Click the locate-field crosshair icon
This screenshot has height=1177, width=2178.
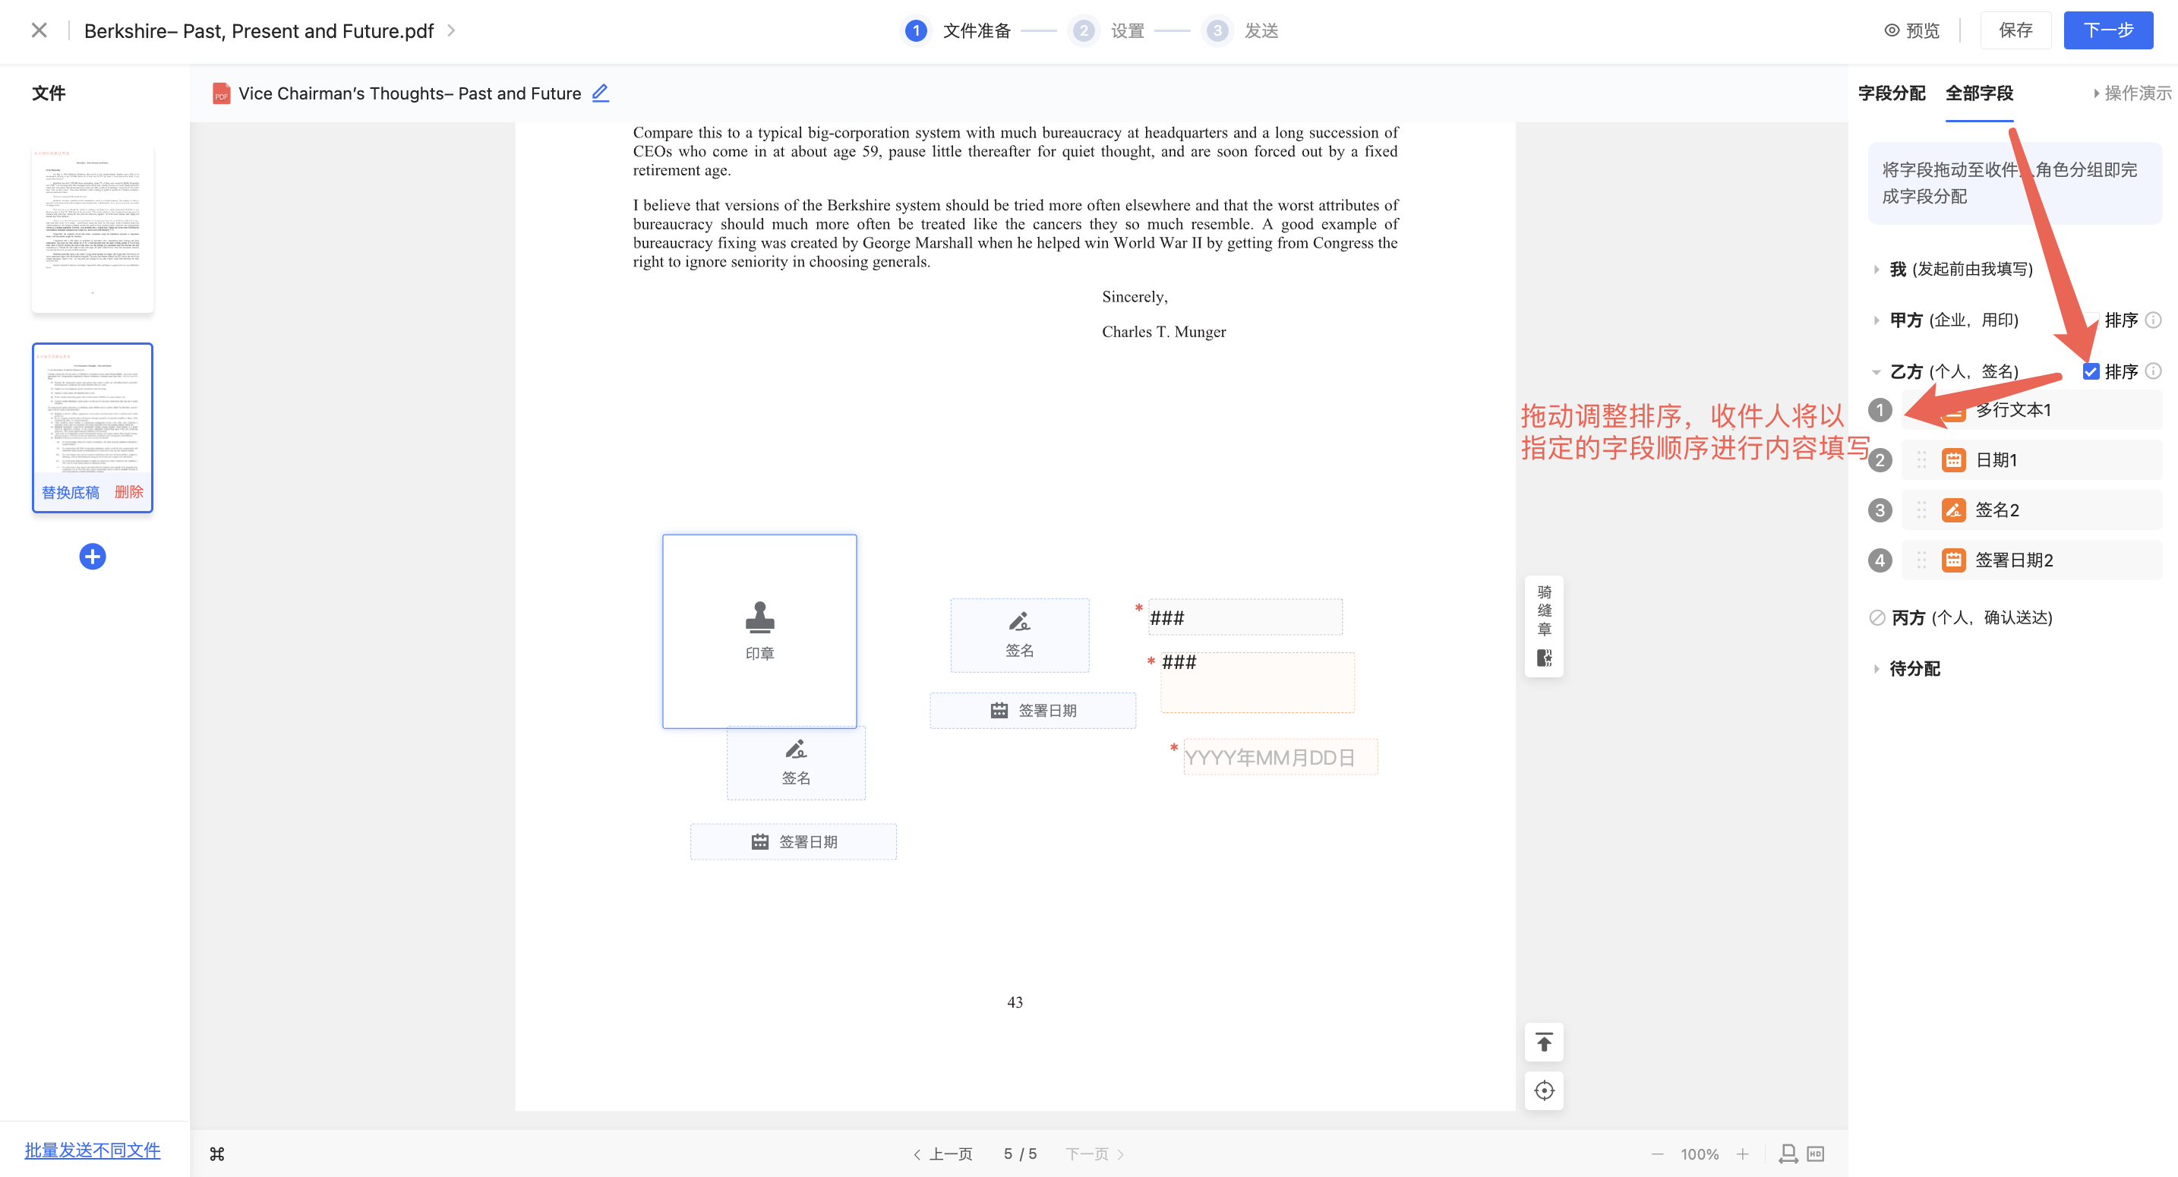pyautogui.click(x=1544, y=1090)
